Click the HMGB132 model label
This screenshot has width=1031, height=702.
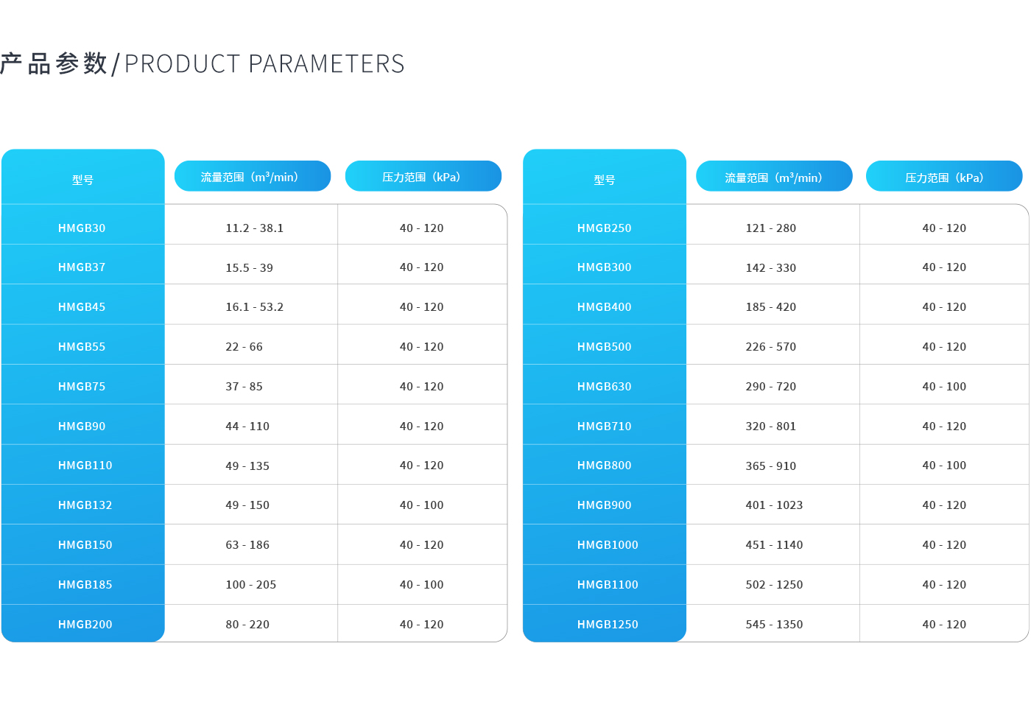pos(85,505)
